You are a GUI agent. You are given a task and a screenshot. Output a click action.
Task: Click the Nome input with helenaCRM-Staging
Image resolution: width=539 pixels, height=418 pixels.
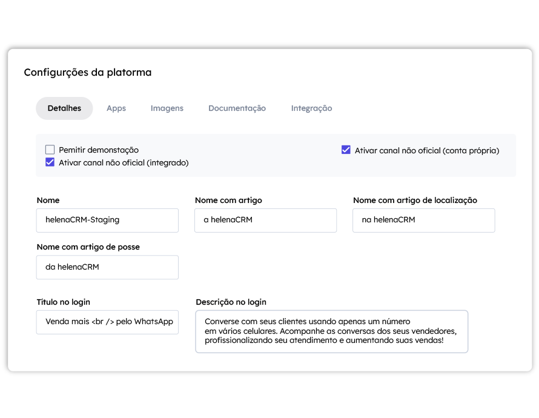coord(107,221)
